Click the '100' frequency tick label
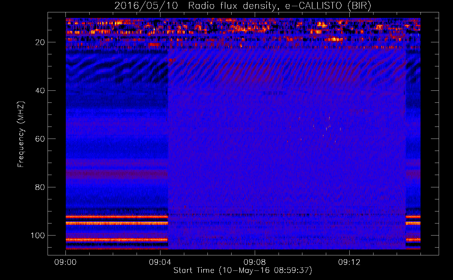453x280 pixels. click(x=38, y=235)
